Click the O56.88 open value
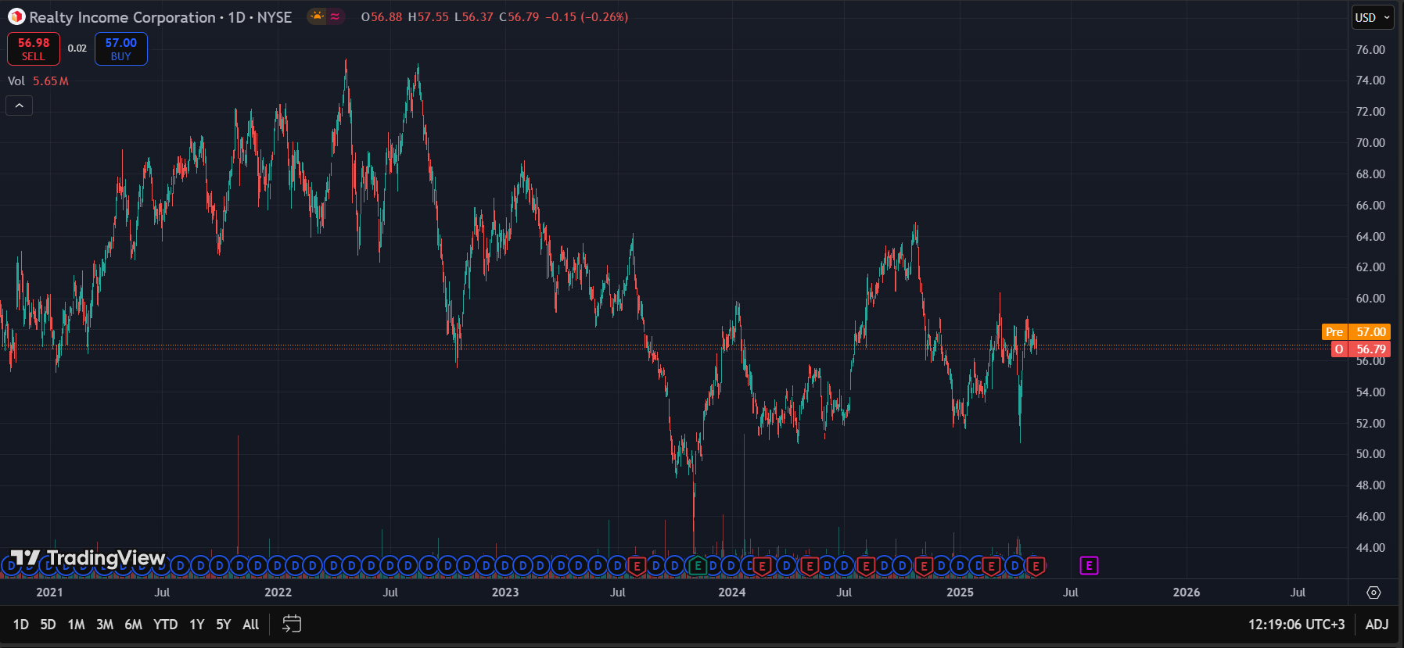This screenshot has height=648, width=1404. pyautogui.click(x=382, y=17)
